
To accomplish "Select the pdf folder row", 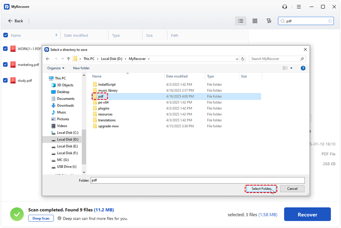I will tap(176, 96).
